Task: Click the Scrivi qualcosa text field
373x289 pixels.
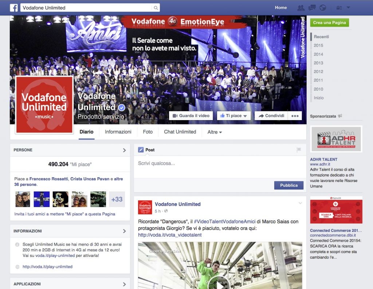Action: [x=220, y=167]
